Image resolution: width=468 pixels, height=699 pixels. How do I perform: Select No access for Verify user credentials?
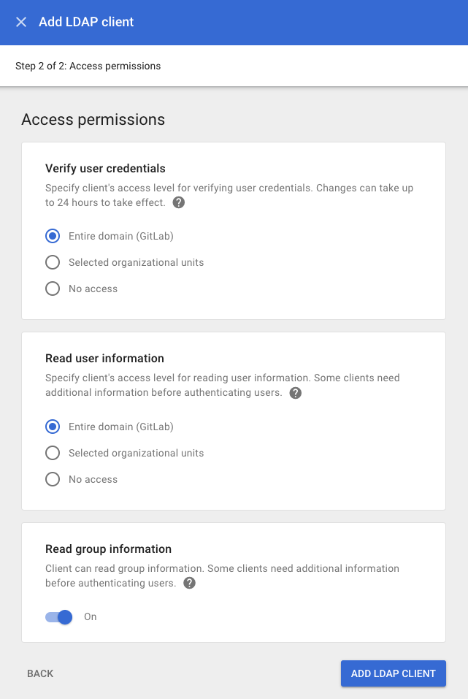click(x=52, y=289)
